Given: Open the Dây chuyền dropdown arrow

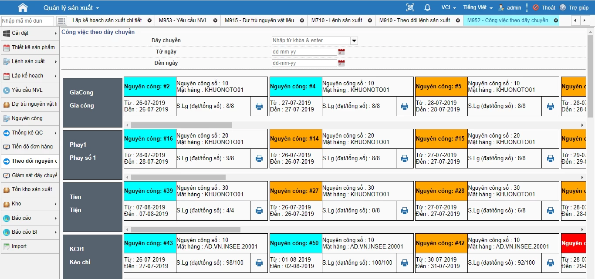Looking at the screenshot, I should tap(354, 40).
